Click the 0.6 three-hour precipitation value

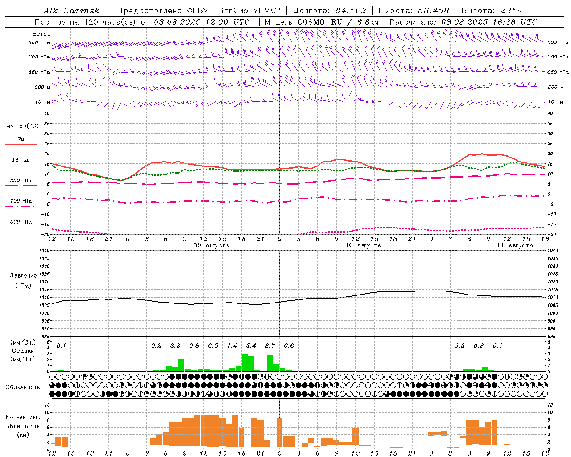(289, 346)
